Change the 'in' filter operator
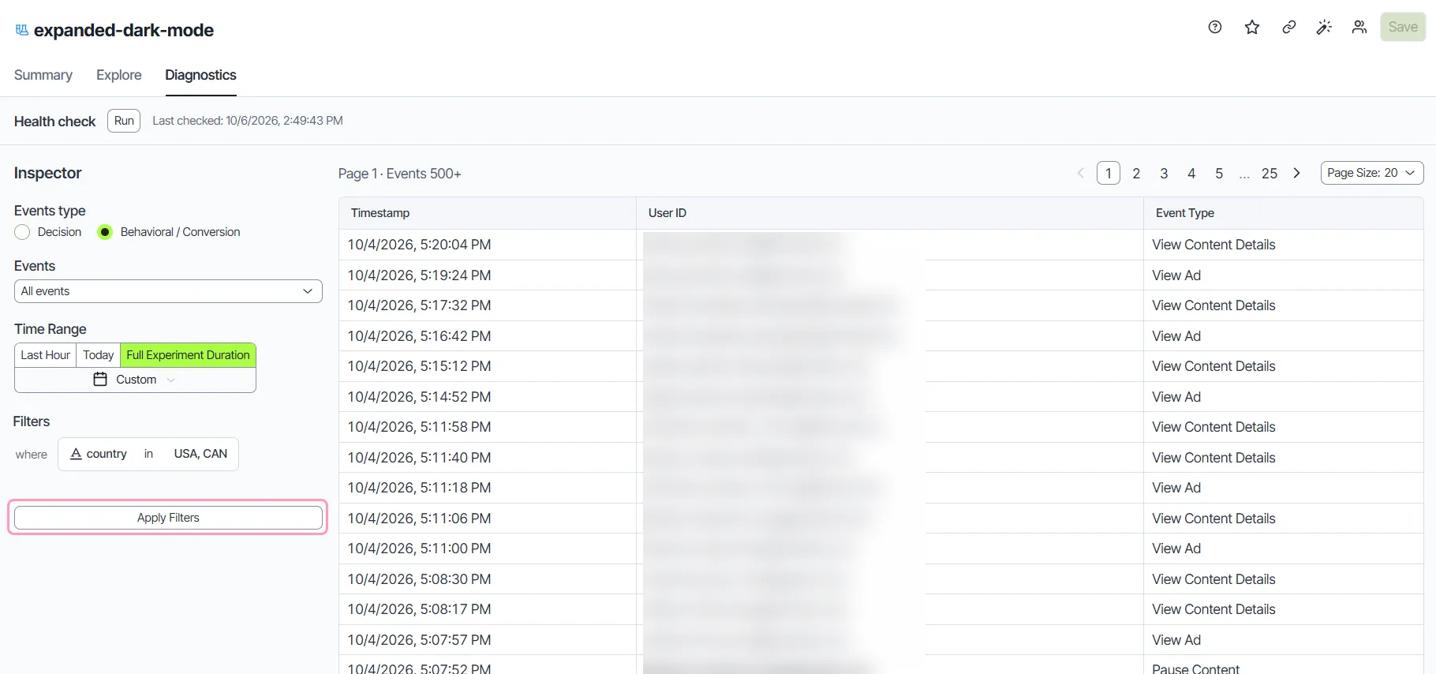Screen dimensions: 1436x674 148,454
